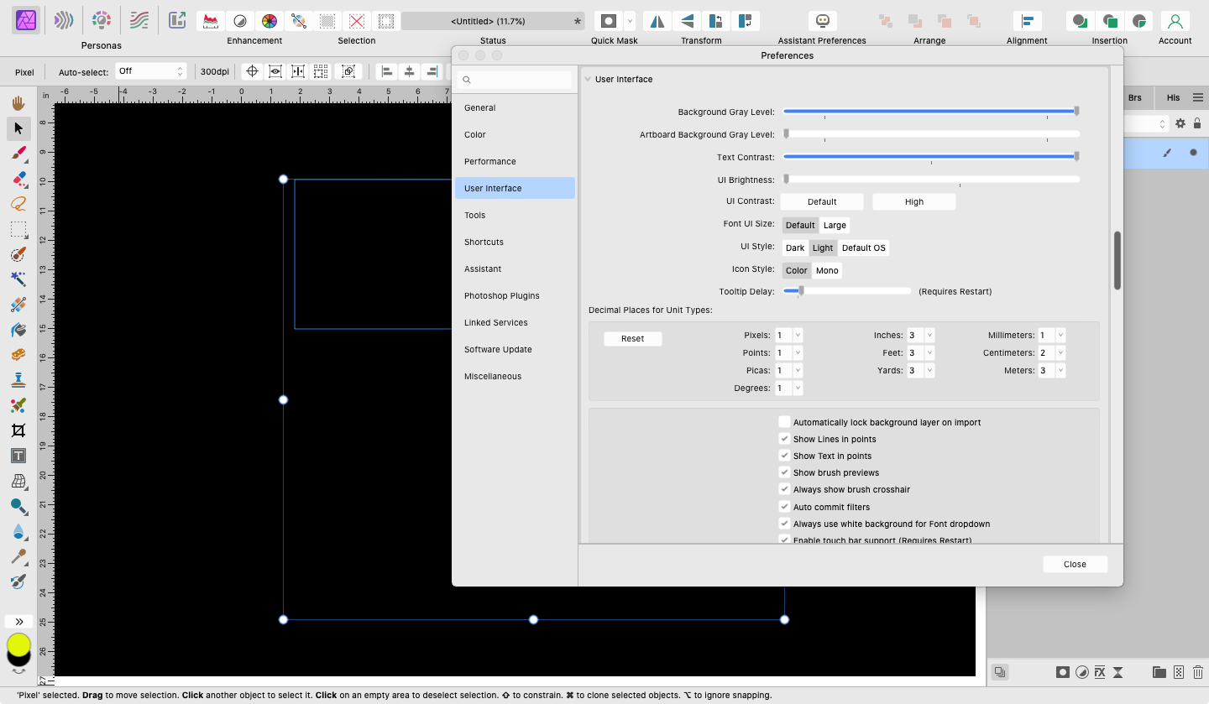Click the UI Brightness slider track

tap(932, 179)
